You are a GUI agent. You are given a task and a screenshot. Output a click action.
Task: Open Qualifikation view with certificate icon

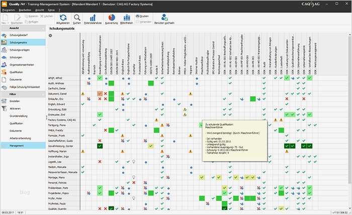pyautogui.click(x=23, y=72)
